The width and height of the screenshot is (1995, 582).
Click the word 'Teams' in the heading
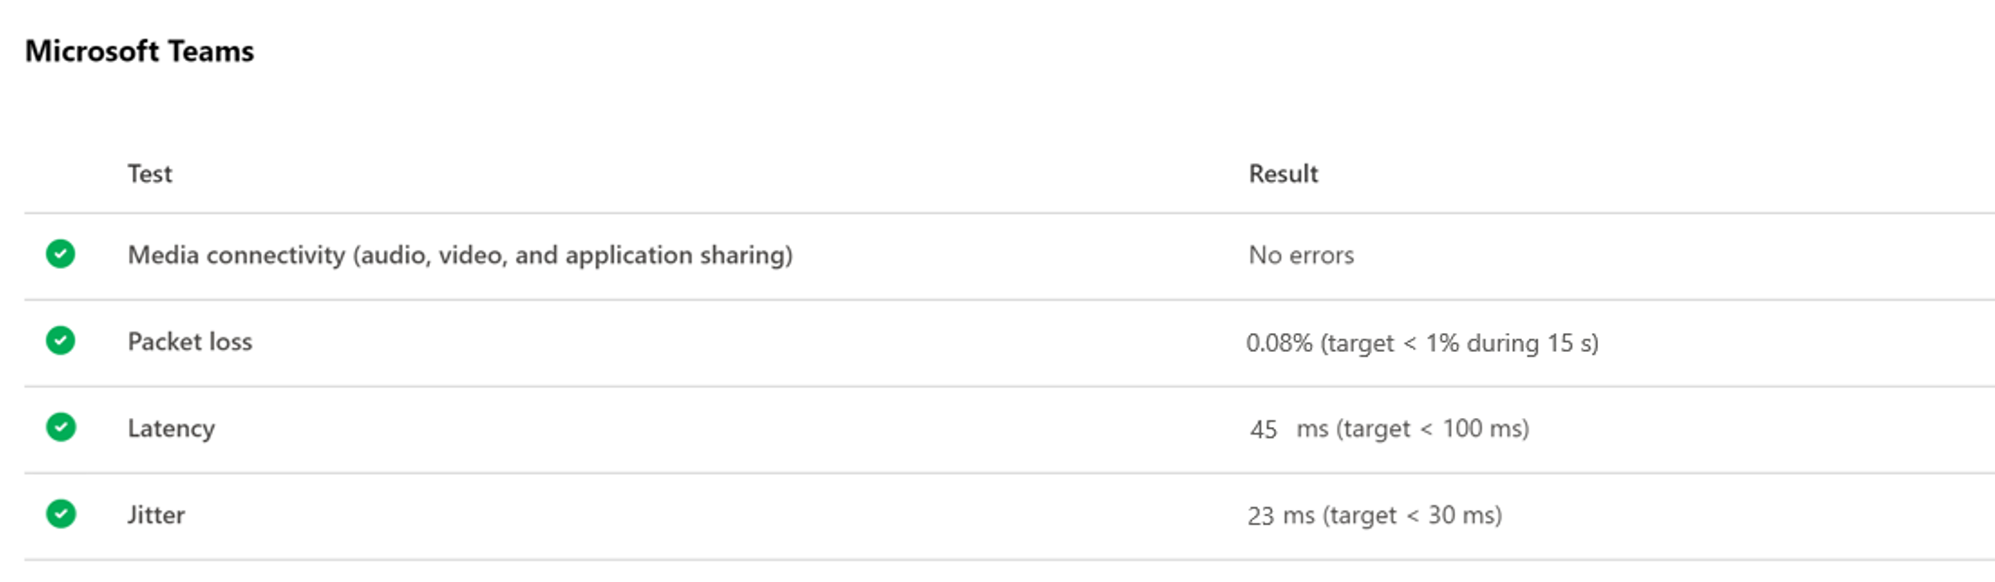coord(210,51)
